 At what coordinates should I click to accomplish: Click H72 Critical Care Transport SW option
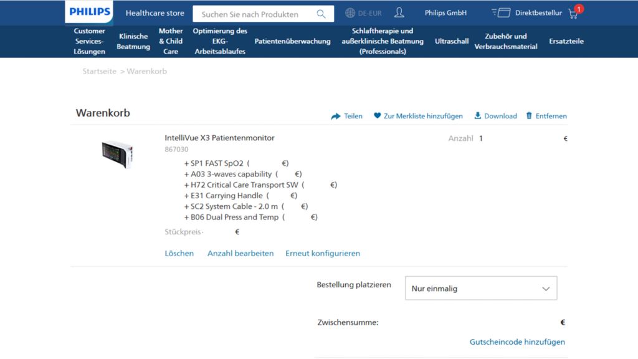(x=260, y=184)
